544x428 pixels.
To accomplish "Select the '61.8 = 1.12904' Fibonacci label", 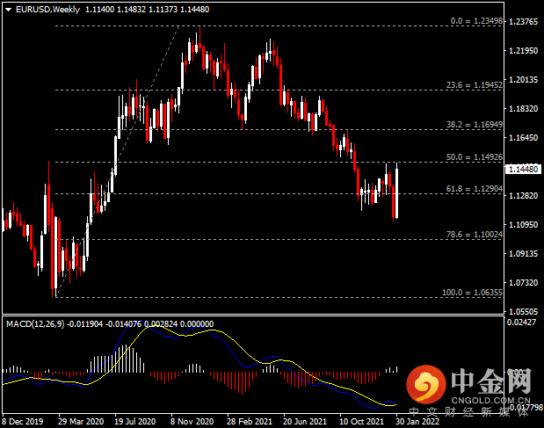I will click(475, 189).
